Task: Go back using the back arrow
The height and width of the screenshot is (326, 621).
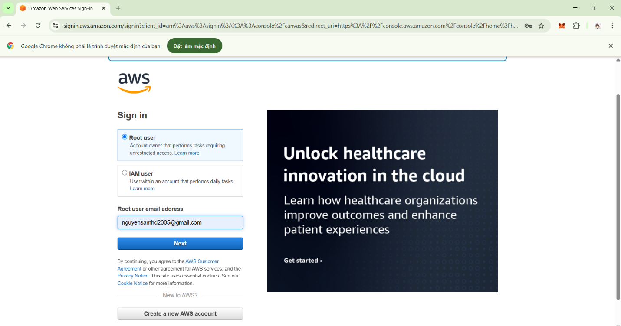Action: 9,26
